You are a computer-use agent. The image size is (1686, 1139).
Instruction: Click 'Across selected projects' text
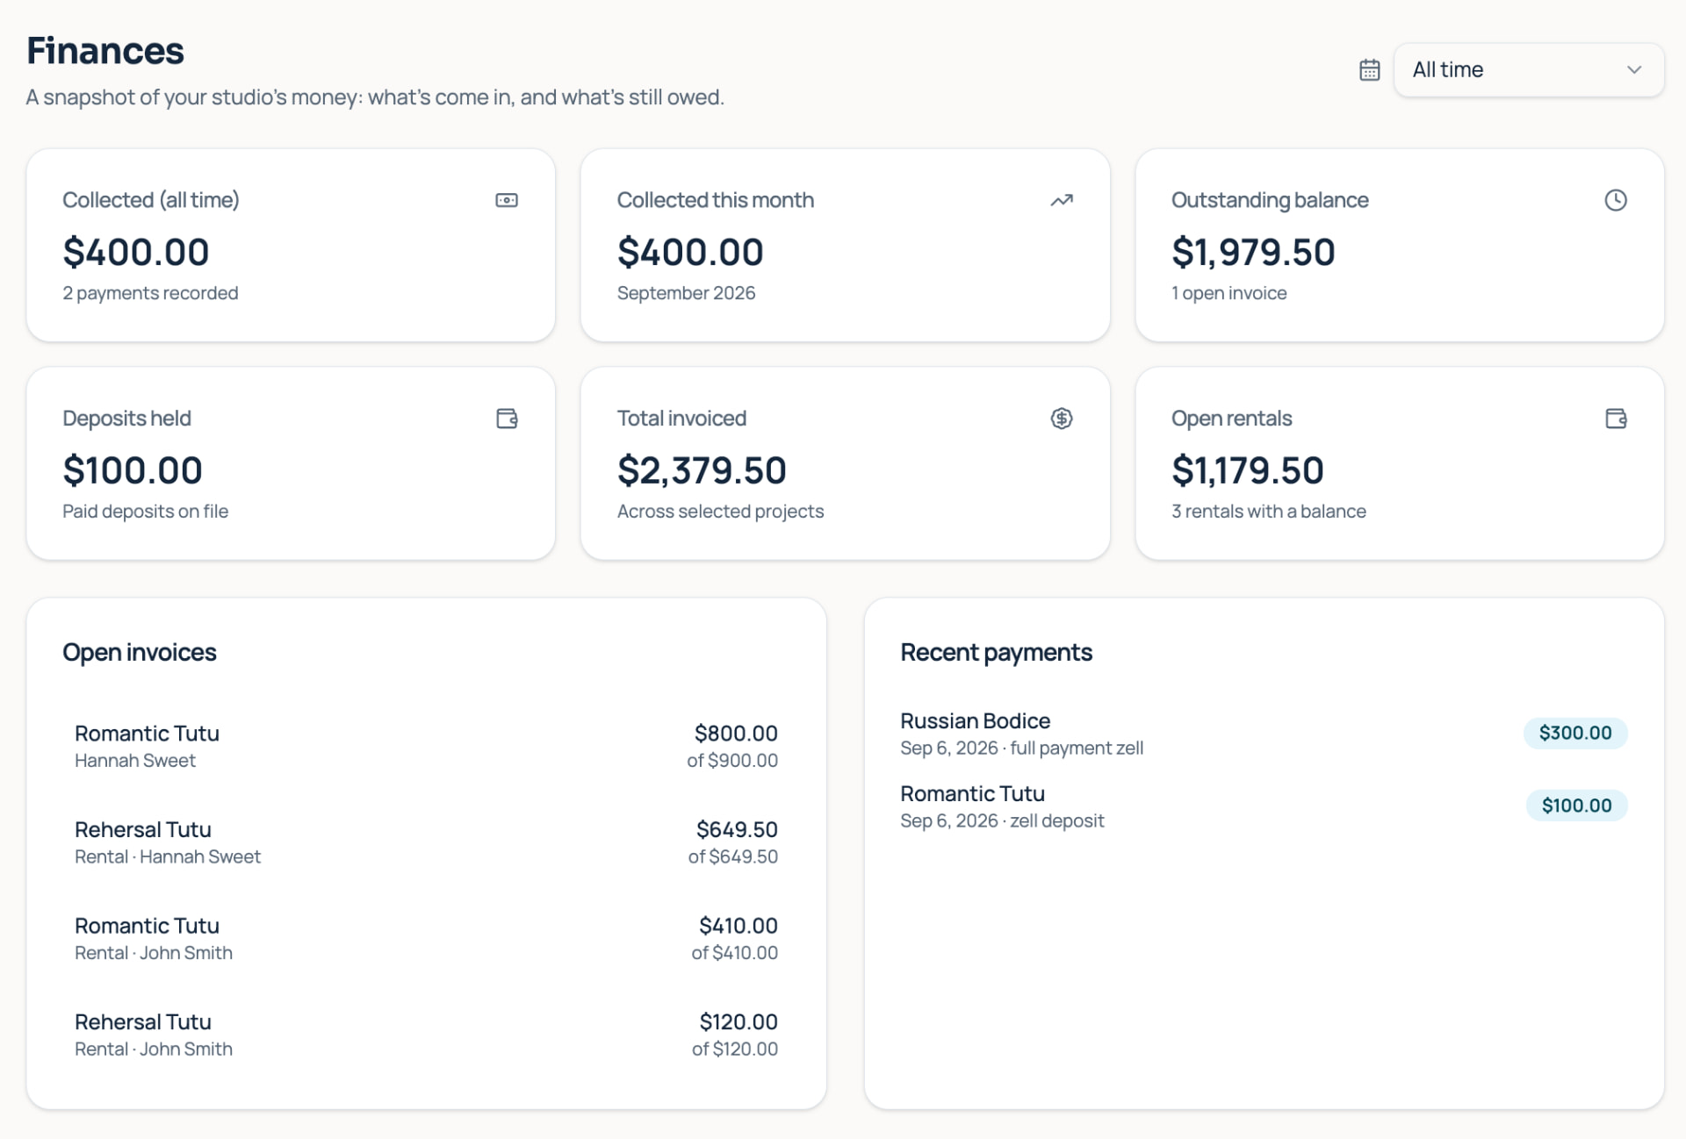coord(720,512)
